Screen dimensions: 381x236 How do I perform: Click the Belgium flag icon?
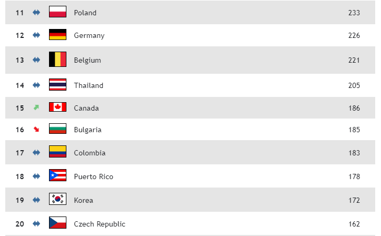coord(57,60)
